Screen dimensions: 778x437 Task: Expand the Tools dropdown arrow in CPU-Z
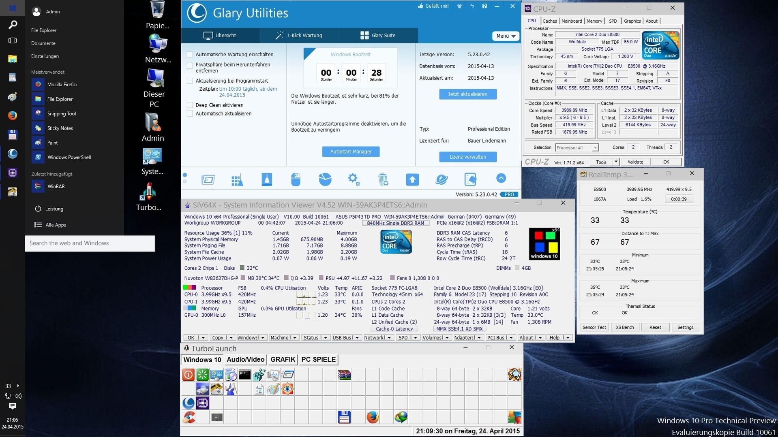point(616,162)
